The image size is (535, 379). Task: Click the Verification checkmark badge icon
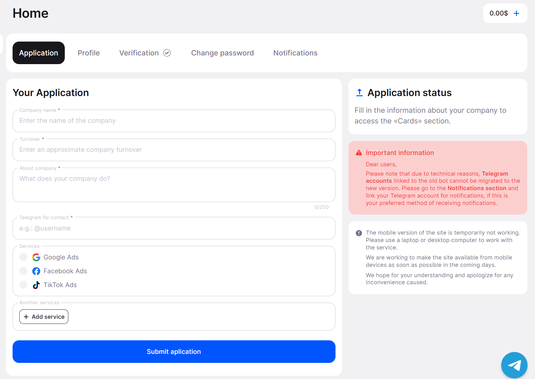(x=167, y=53)
